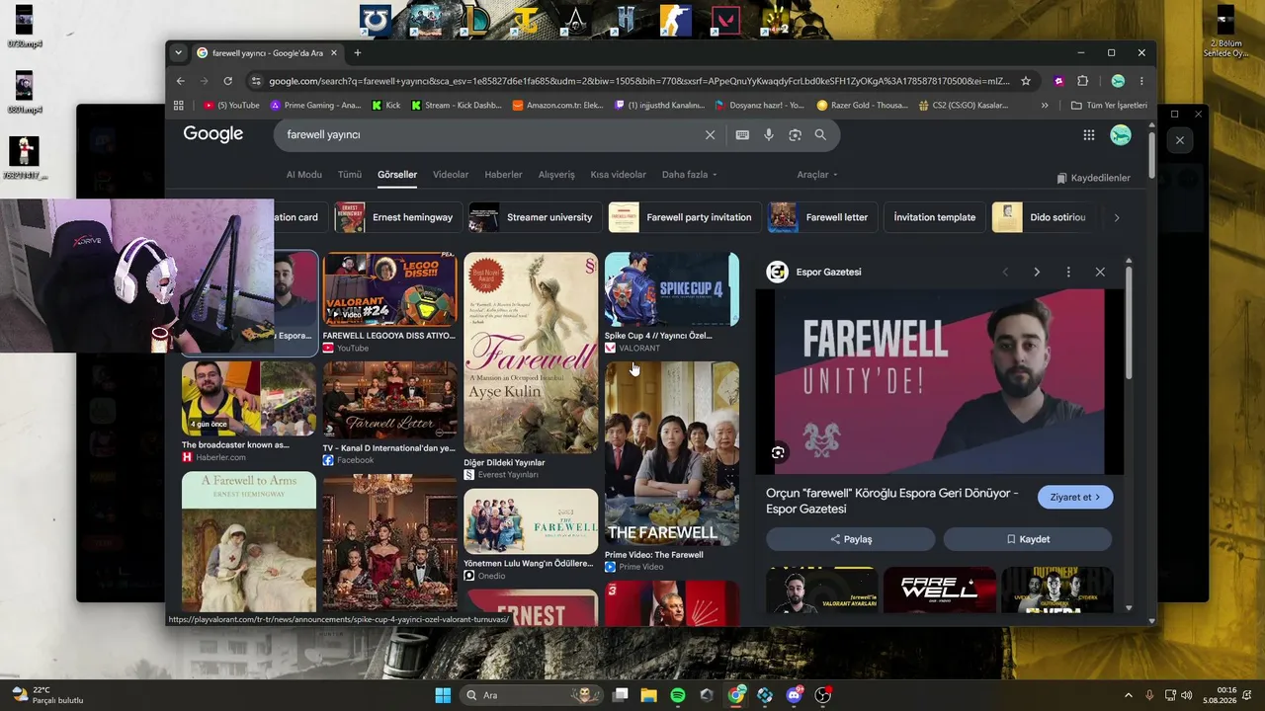Open the 'Haberler' news tab
Screen dimensions: 1265x711
point(503,175)
